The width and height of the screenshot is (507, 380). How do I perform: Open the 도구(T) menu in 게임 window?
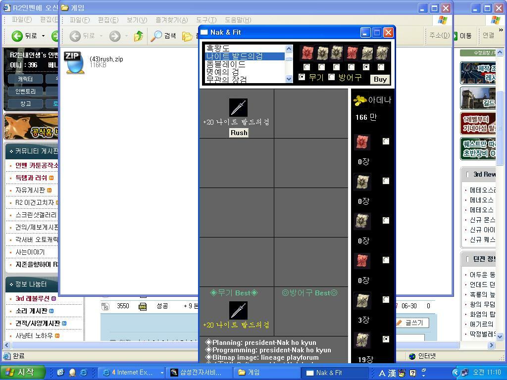pos(206,20)
